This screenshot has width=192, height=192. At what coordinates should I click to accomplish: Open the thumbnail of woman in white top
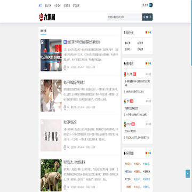51,95
